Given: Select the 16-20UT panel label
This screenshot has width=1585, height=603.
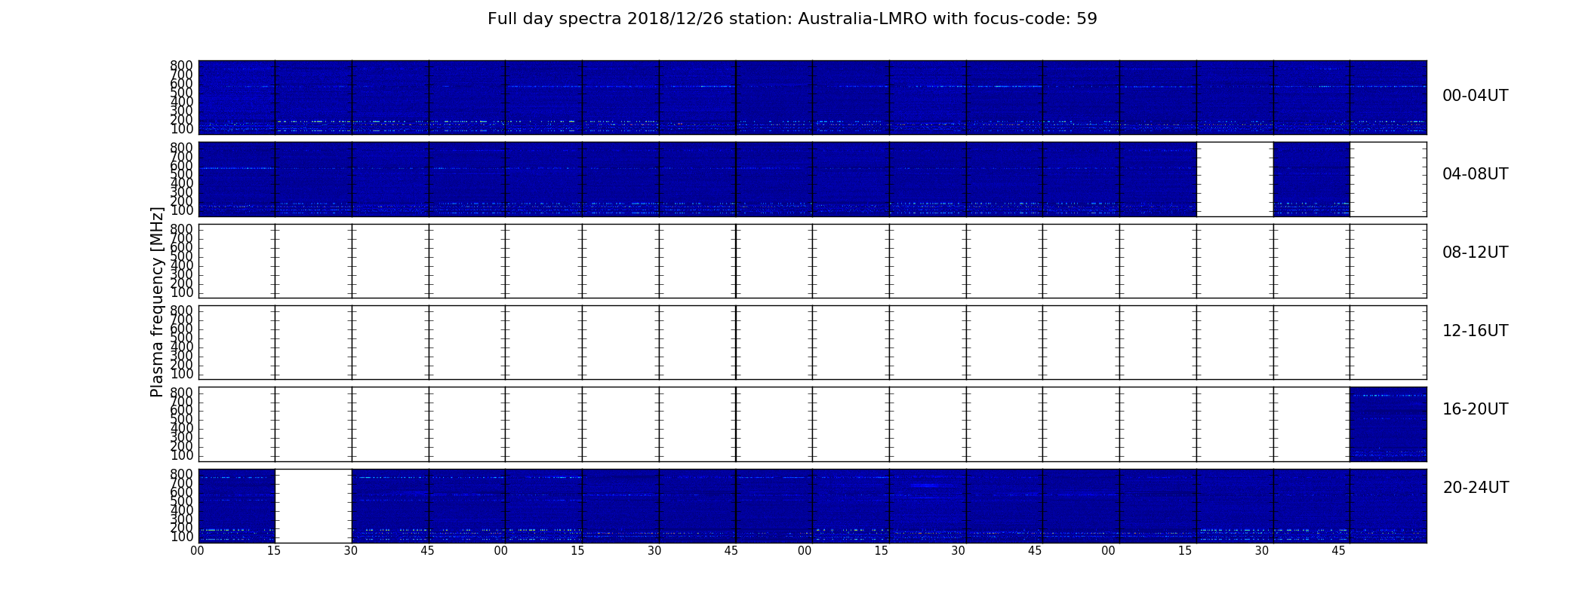Looking at the screenshot, I should coord(1475,409).
